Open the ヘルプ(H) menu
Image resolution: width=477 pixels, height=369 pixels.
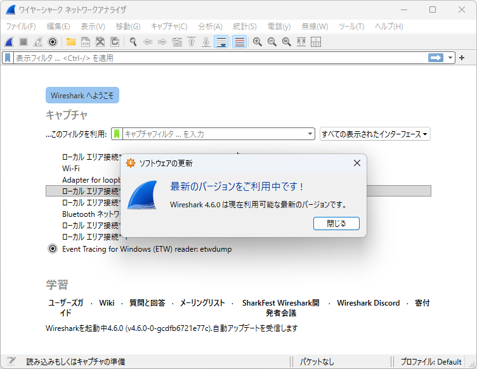click(x=389, y=27)
